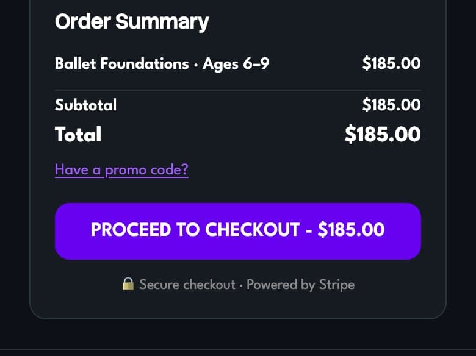The image size is (476, 356).
Task: Click the Ballet Foundations item name
Action: click(x=121, y=63)
